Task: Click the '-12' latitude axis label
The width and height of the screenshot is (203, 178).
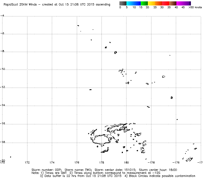Action: coord(2,87)
